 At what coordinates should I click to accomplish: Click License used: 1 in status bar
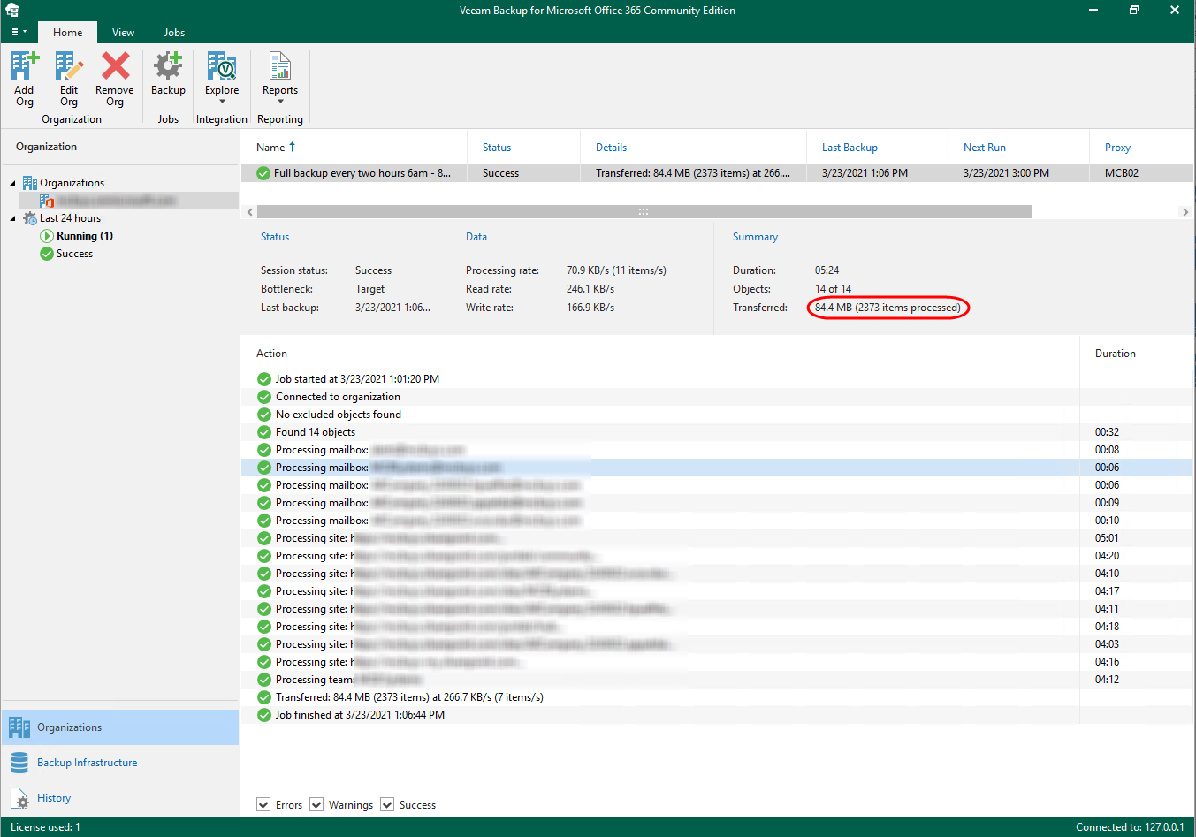pos(45,827)
